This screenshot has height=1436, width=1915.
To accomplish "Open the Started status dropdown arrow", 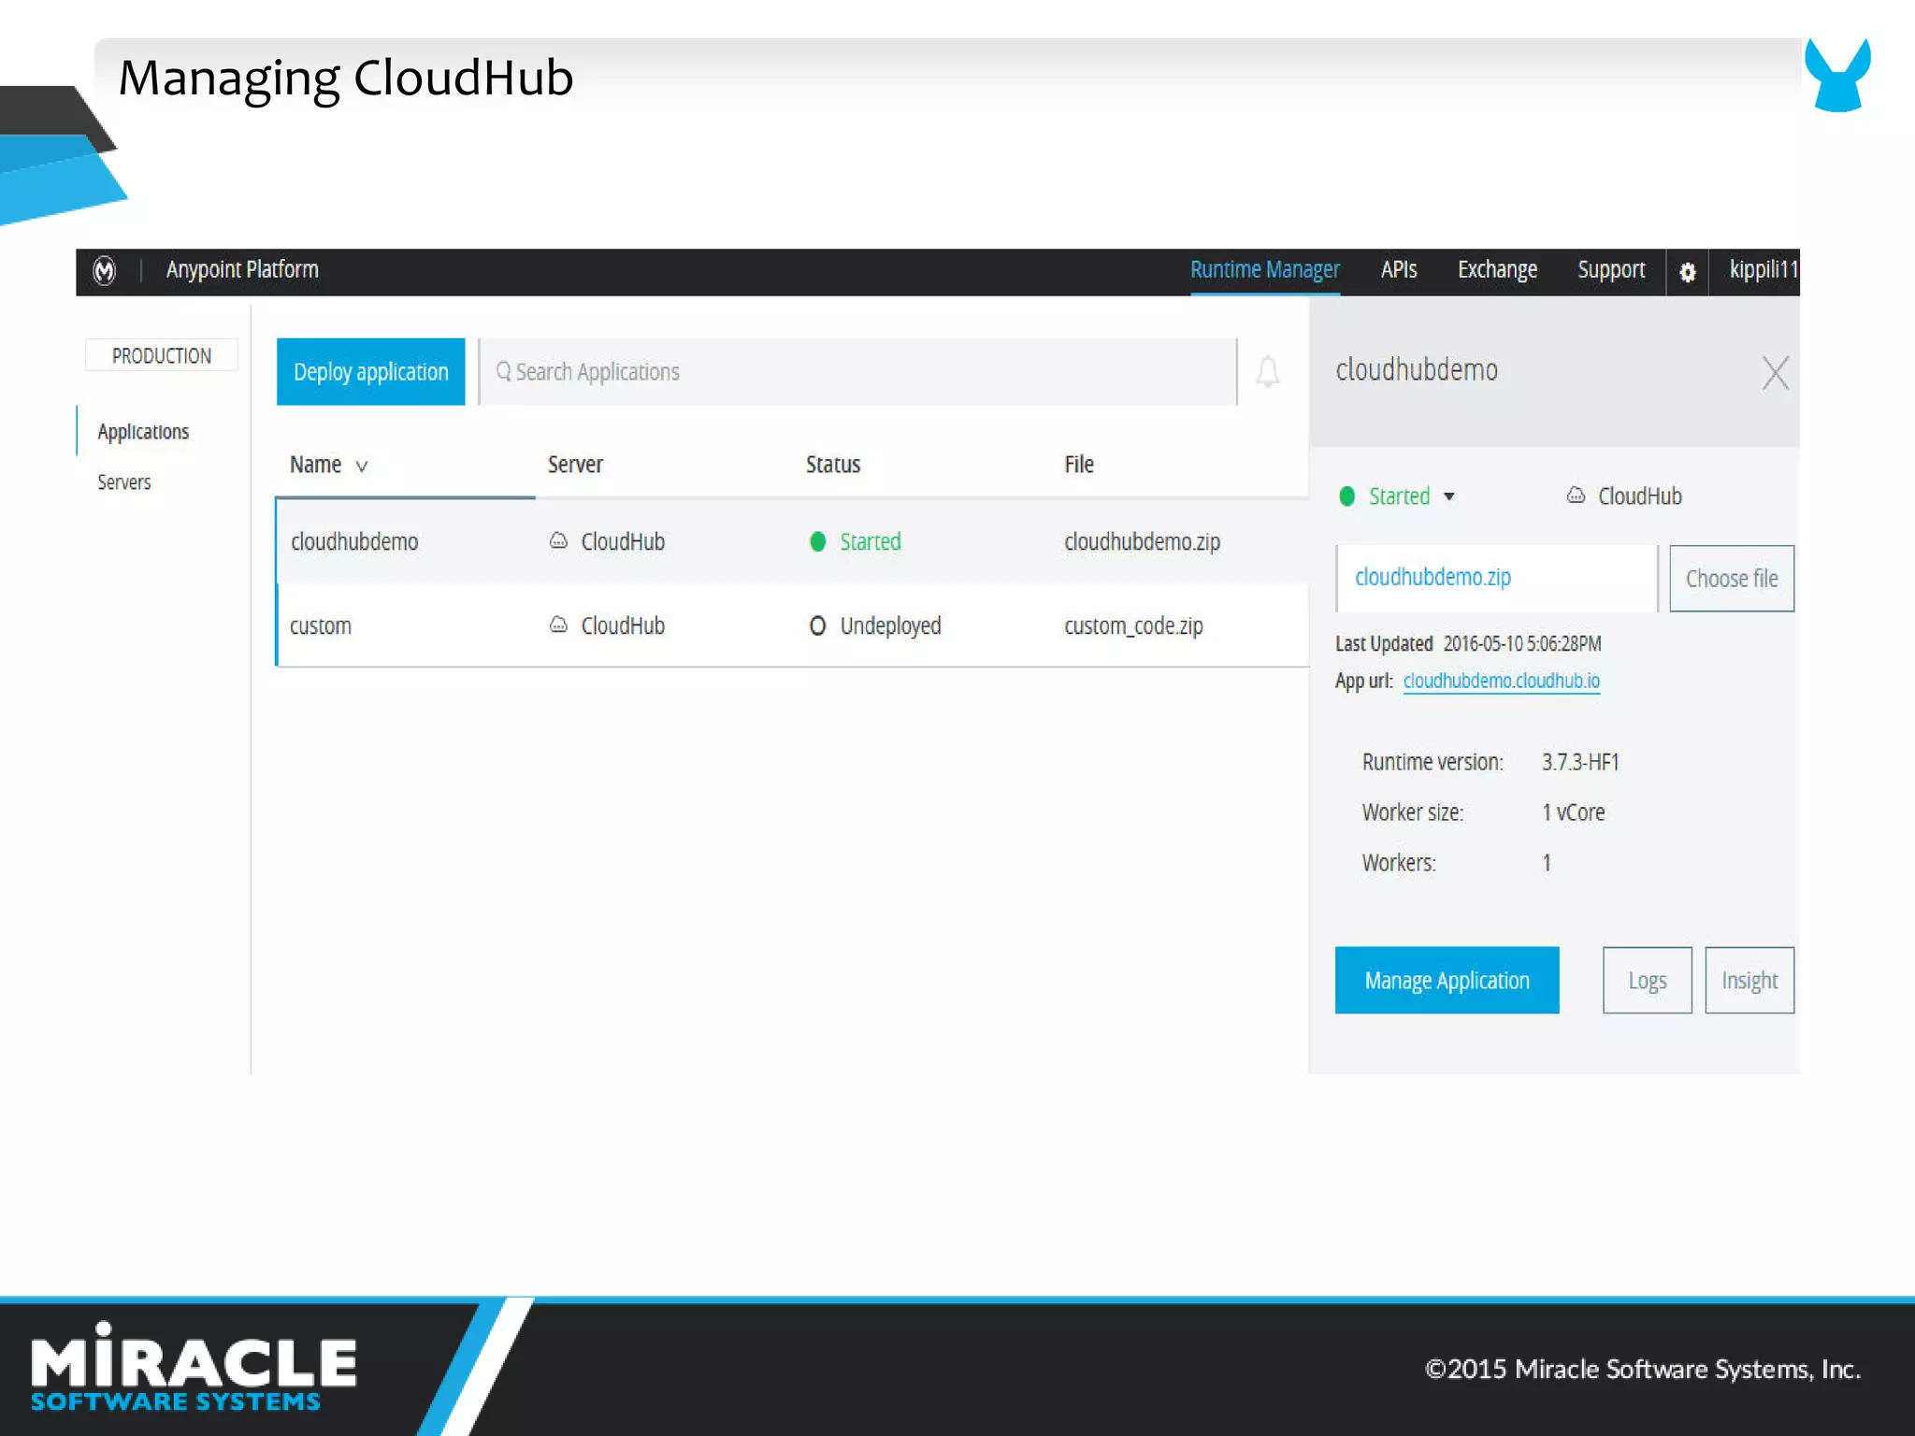I will (1448, 496).
